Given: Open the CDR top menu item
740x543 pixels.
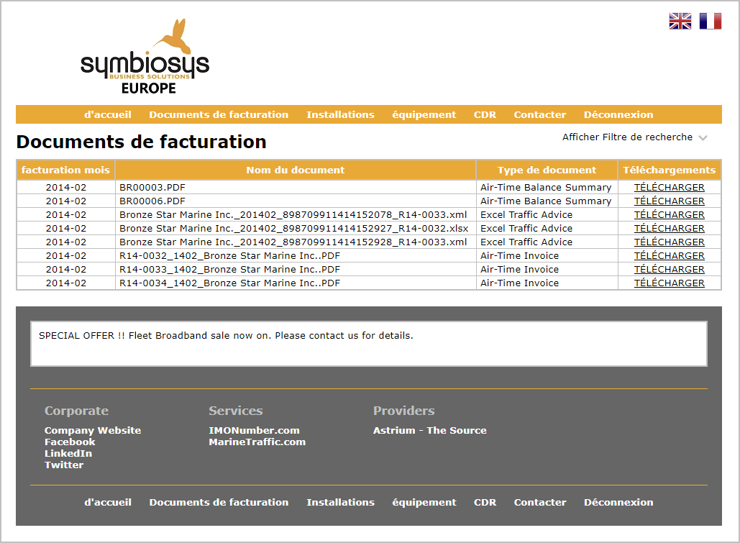Looking at the screenshot, I should pyautogui.click(x=485, y=115).
